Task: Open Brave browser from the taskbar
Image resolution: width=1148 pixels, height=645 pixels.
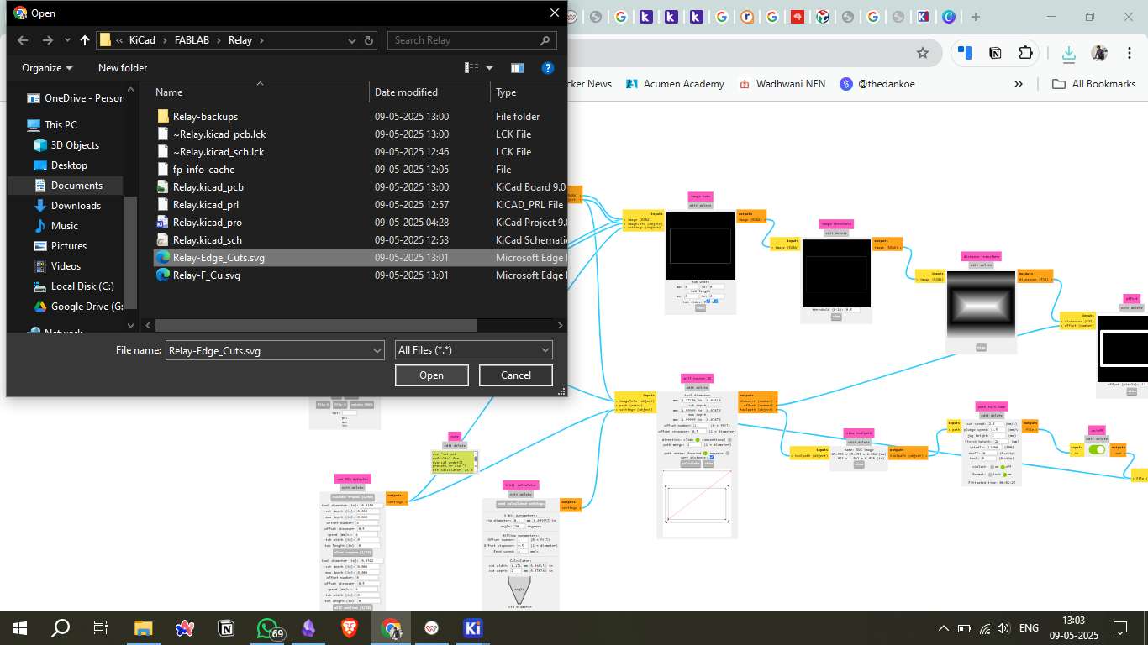Action: click(x=350, y=628)
